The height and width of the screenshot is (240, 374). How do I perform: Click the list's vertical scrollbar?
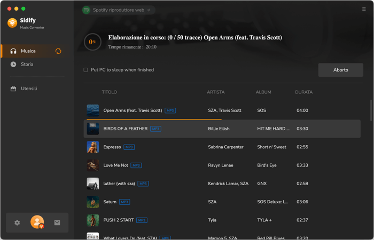pos(371,110)
